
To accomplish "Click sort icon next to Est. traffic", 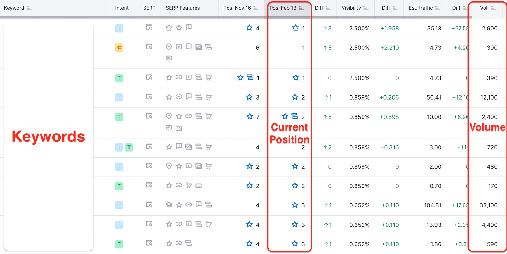I will point(438,8).
